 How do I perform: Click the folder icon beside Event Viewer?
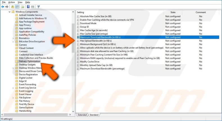(17, 94)
